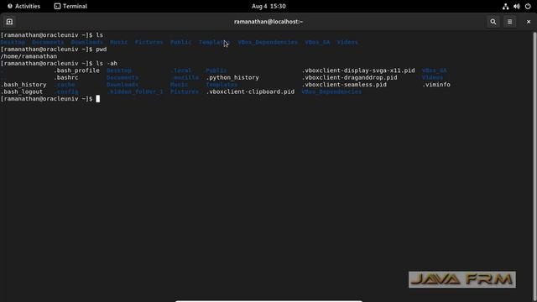
Task: Click the .bash_profile file name
Action: pyautogui.click(x=76, y=70)
